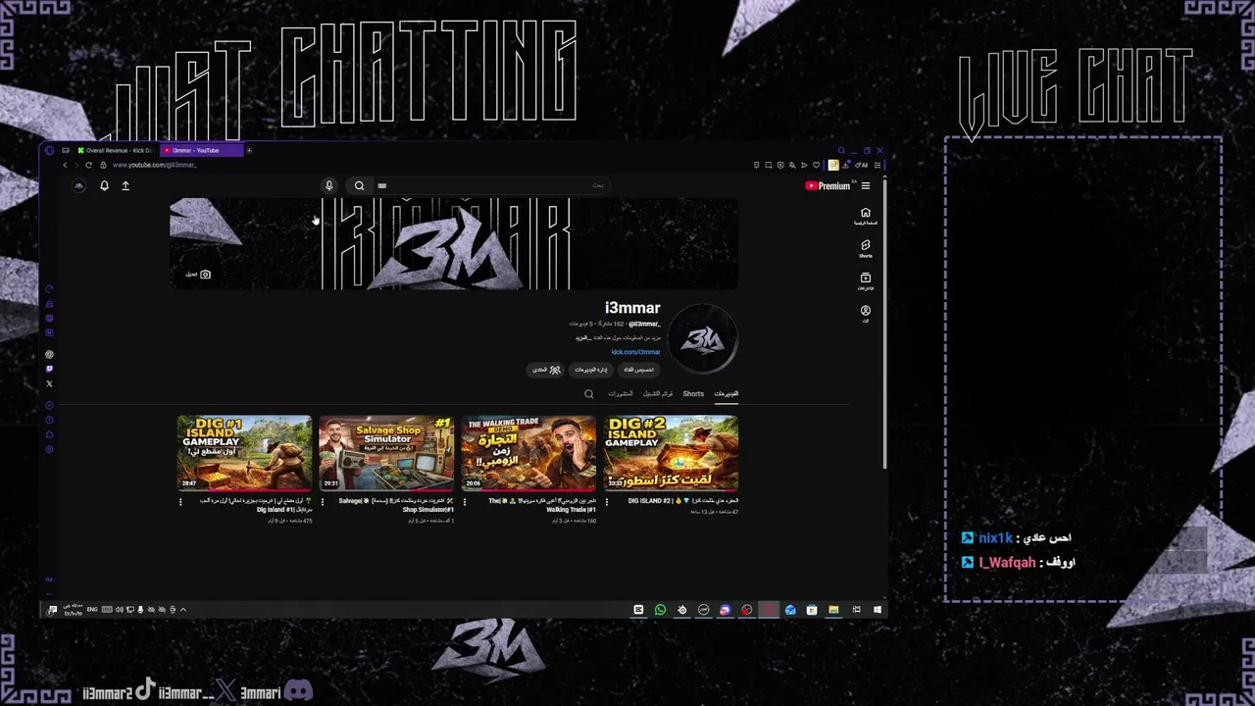This screenshot has height=706, width=1255.
Task: Click the upload/create video icon
Action: 125,185
